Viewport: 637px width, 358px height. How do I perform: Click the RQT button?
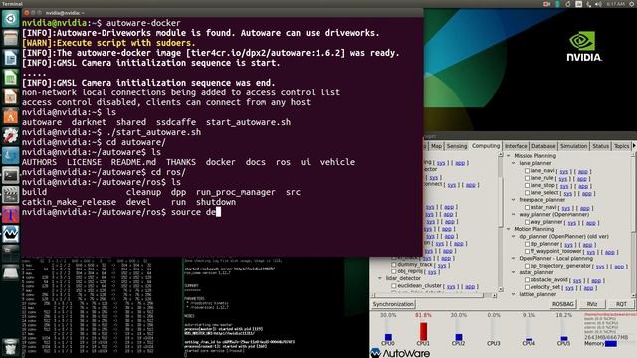[621, 304]
